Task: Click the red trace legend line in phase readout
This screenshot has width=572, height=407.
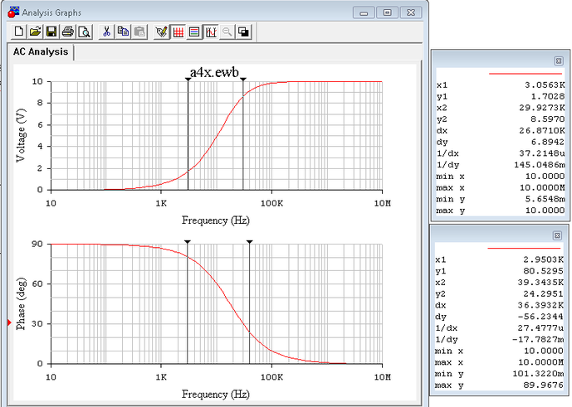Action: point(524,249)
